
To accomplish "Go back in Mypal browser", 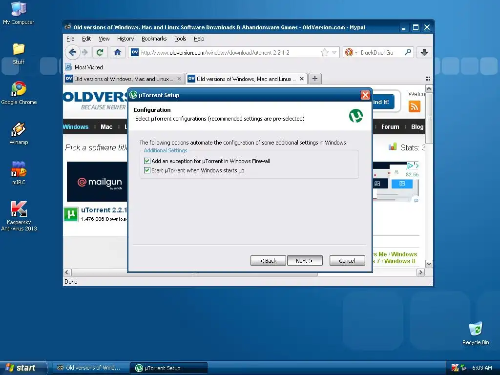I will [x=72, y=52].
